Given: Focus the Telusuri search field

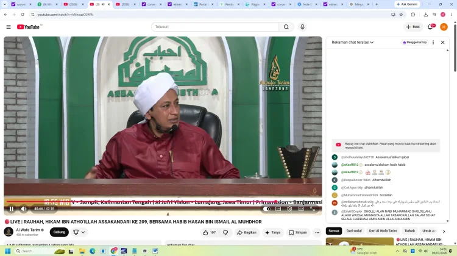Looking at the screenshot, I should (x=215, y=27).
